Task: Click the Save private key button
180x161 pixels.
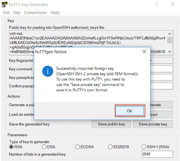Action: click(x=153, y=124)
